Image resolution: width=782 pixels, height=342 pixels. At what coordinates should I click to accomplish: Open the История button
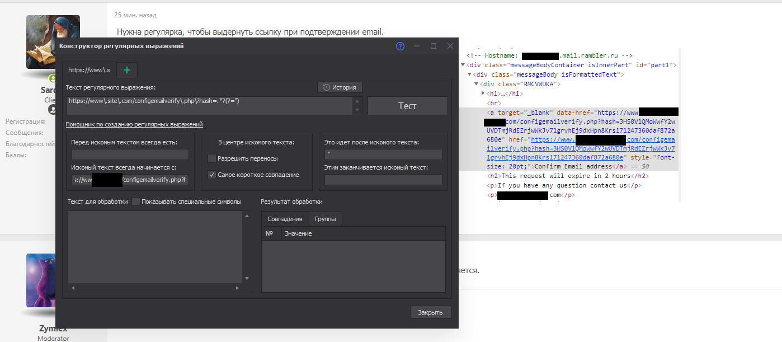tap(340, 88)
